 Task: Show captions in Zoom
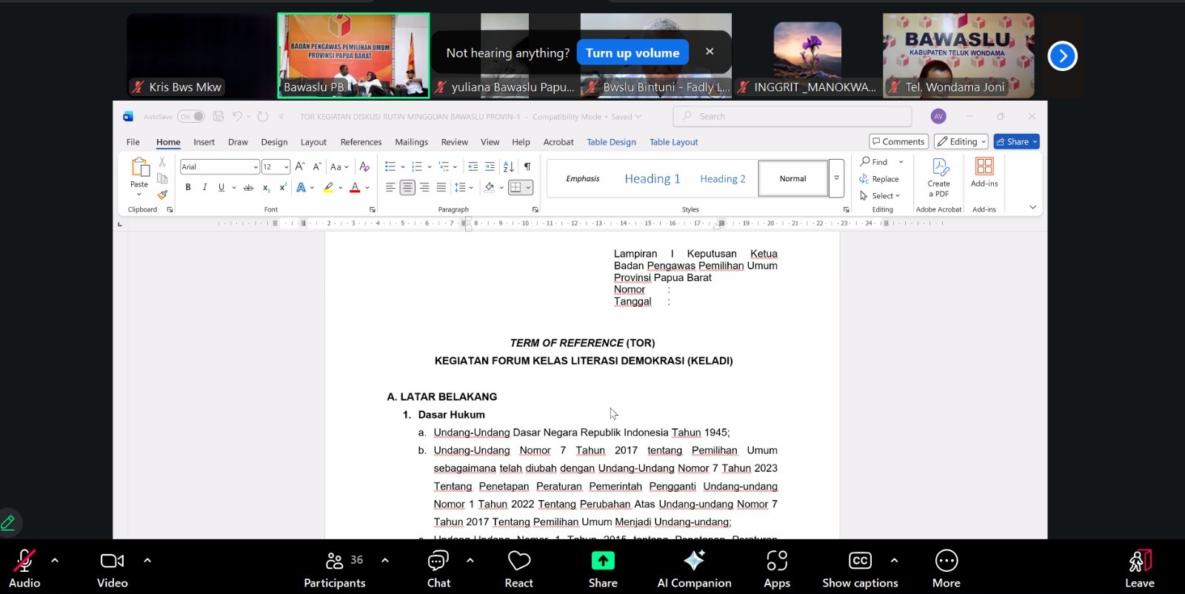coord(860,570)
